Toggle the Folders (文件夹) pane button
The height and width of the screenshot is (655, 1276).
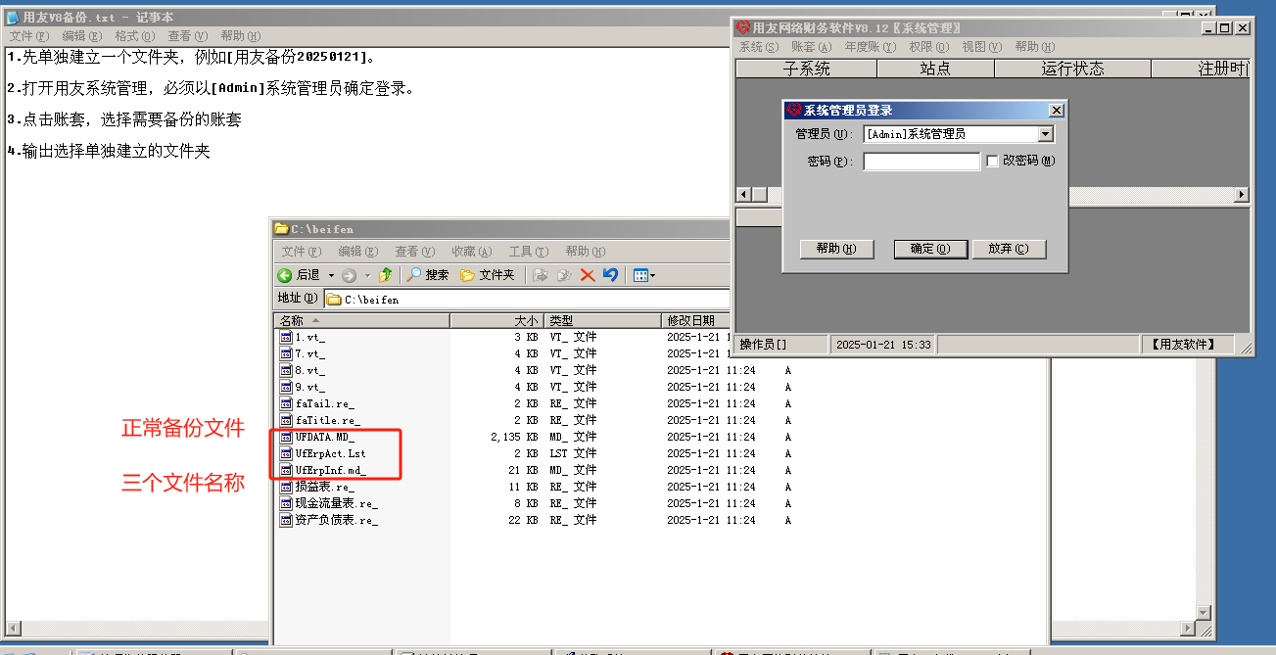pos(487,275)
